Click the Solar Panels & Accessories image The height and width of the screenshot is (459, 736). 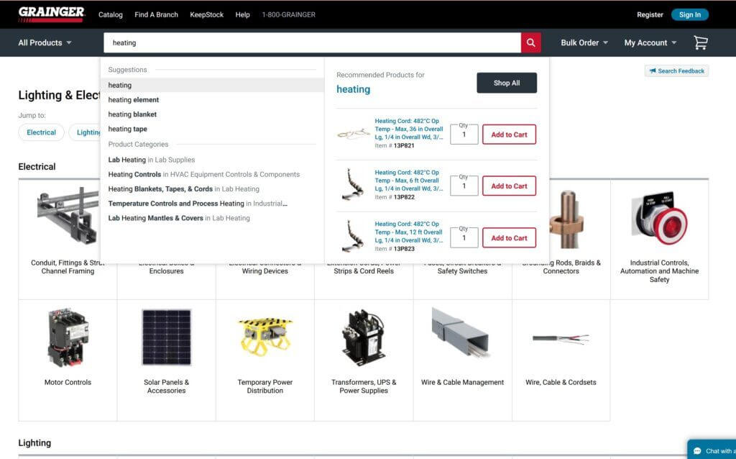[167, 337]
